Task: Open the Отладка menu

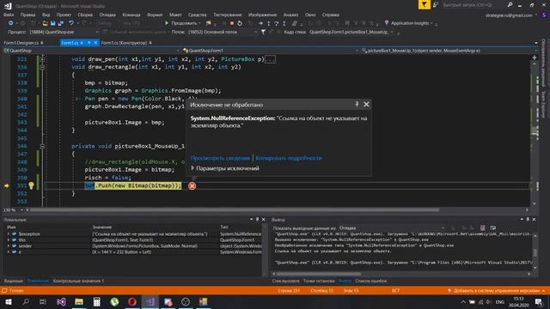Action: click(107, 15)
